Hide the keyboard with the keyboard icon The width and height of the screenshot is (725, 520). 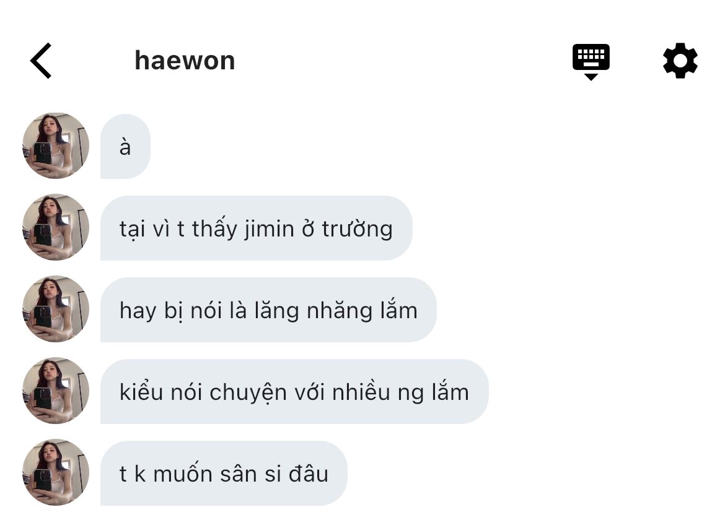(x=591, y=61)
